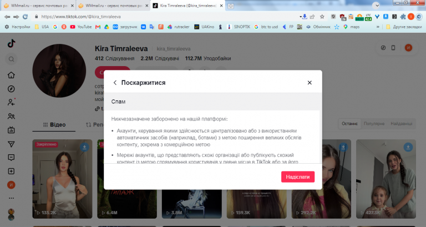Open the Messages paper plane icon
The height and width of the screenshot is (227, 426).
pyautogui.click(x=11, y=144)
